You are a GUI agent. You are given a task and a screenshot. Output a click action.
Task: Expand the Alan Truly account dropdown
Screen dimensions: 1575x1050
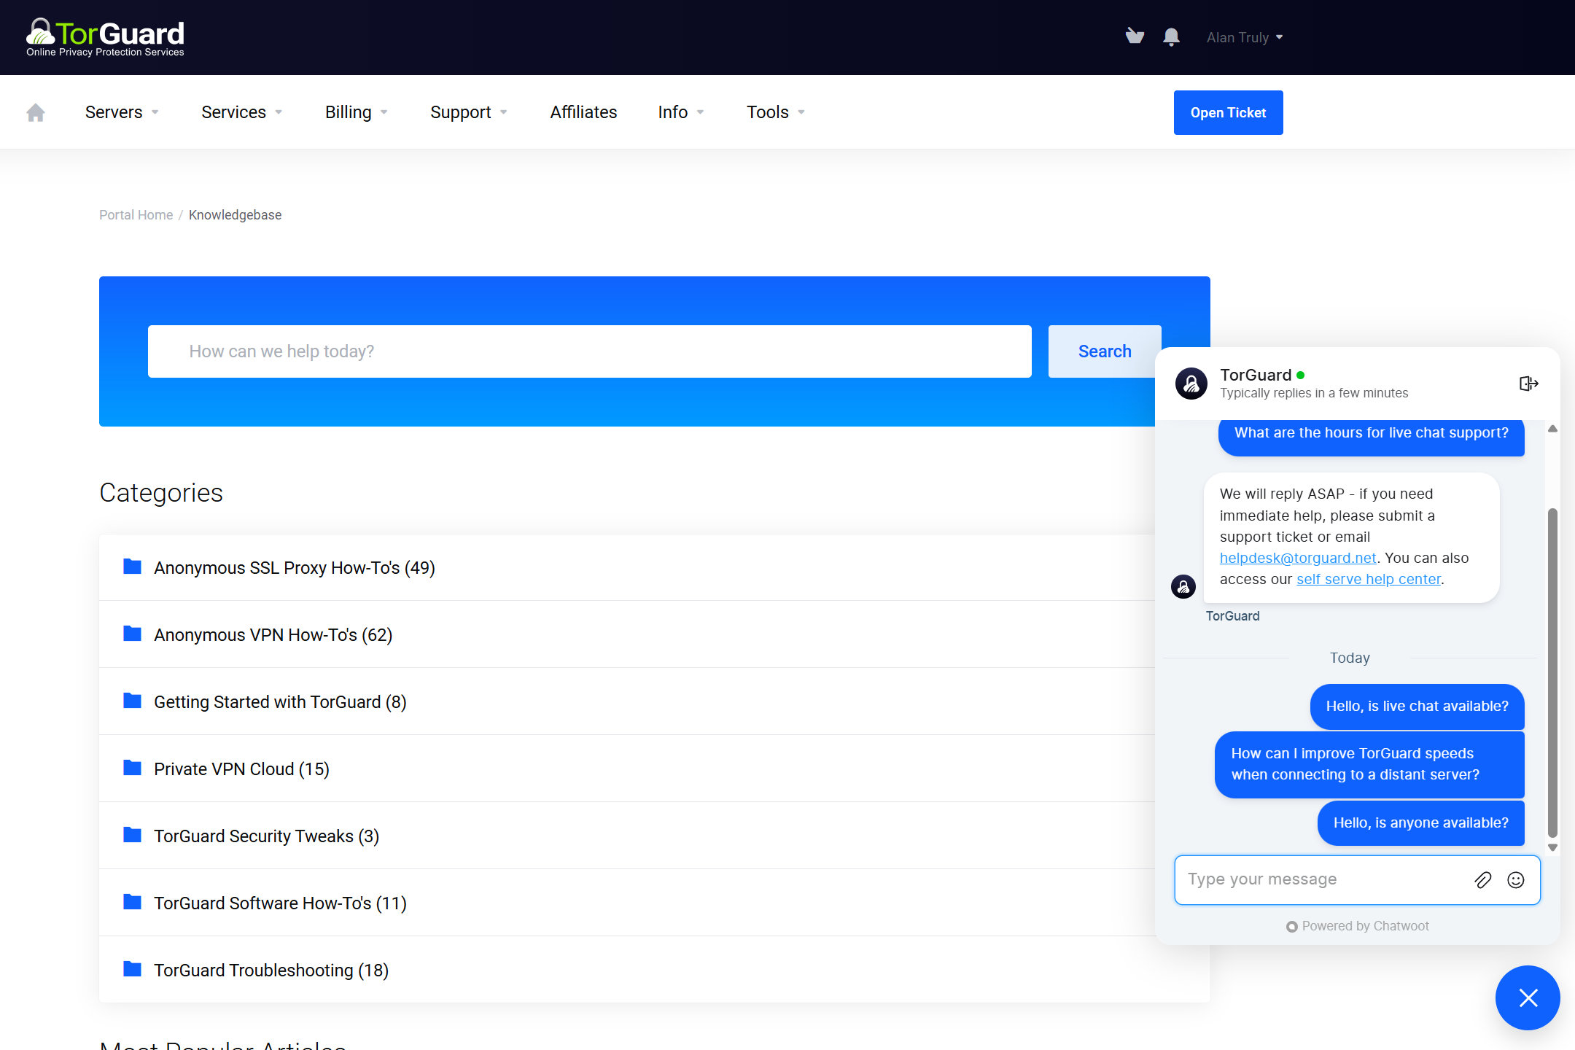(x=1245, y=36)
